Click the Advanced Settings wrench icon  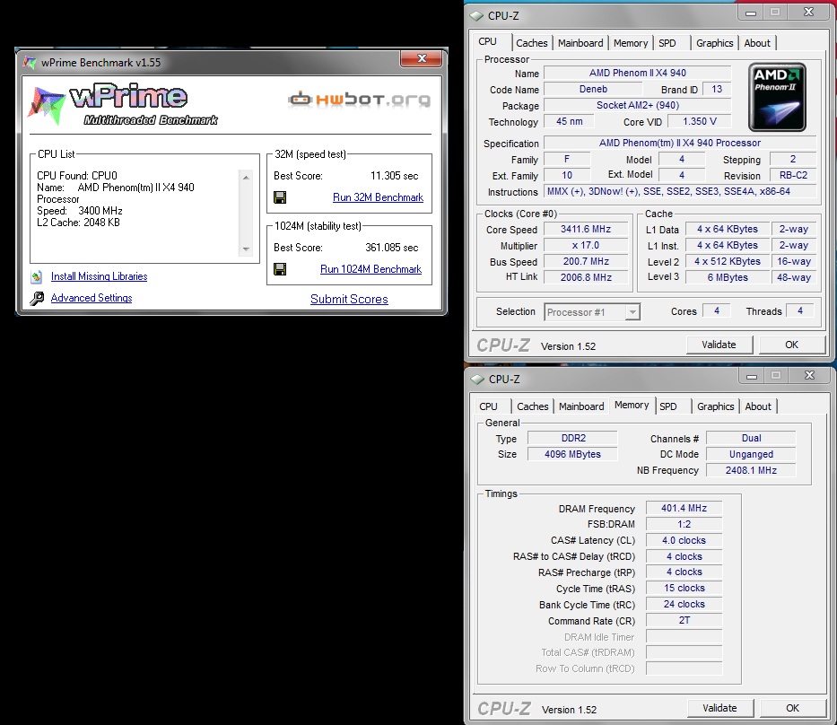(x=37, y=298)
